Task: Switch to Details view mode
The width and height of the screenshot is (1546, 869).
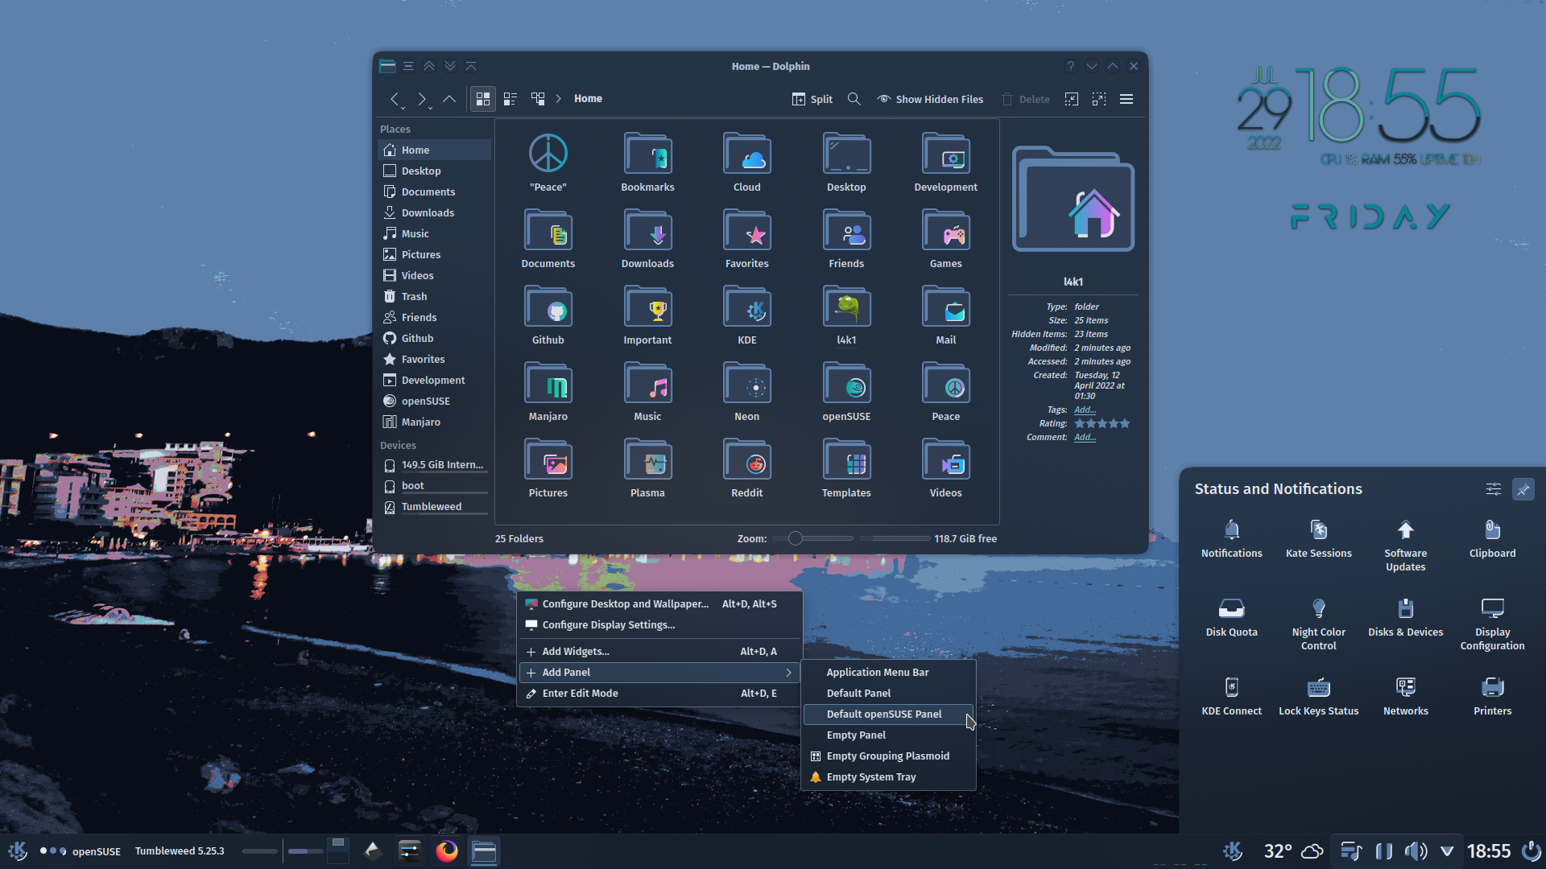Action: pos(538,99)
